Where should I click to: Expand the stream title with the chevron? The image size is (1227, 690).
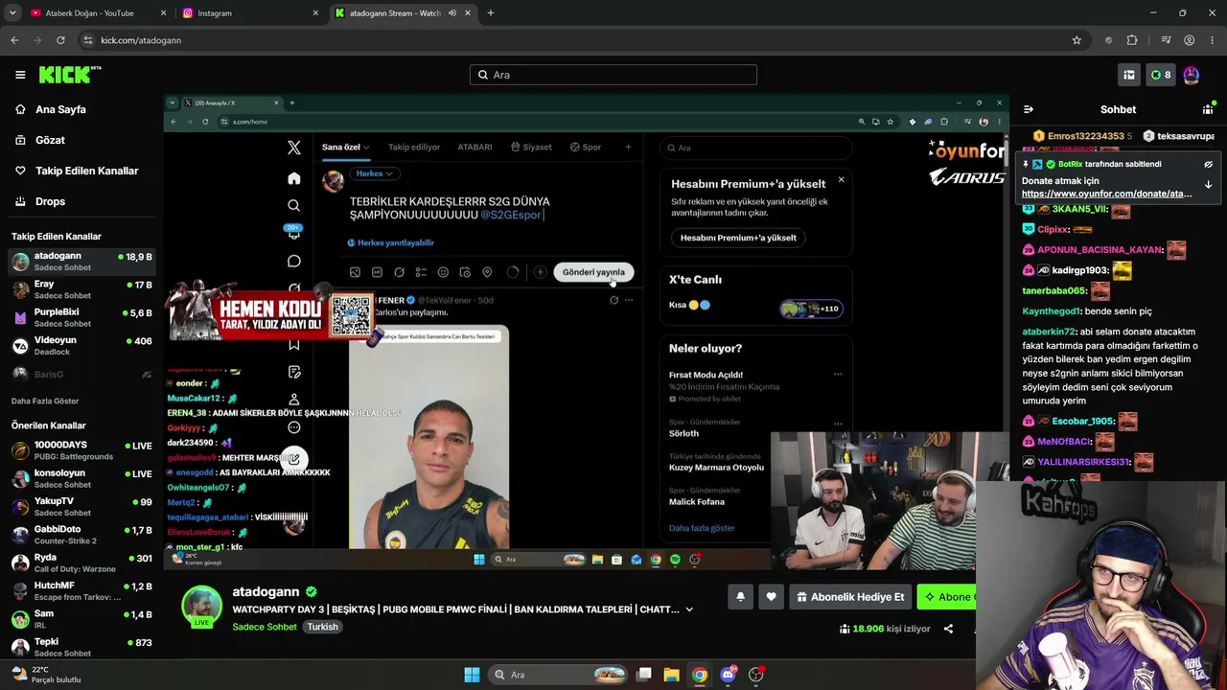click(688, 609)
